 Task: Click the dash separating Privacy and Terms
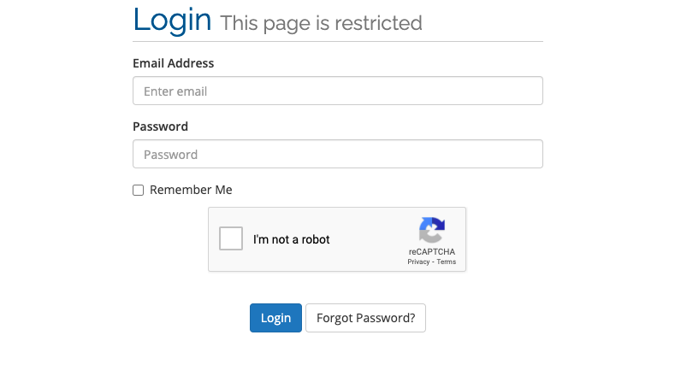433,262
